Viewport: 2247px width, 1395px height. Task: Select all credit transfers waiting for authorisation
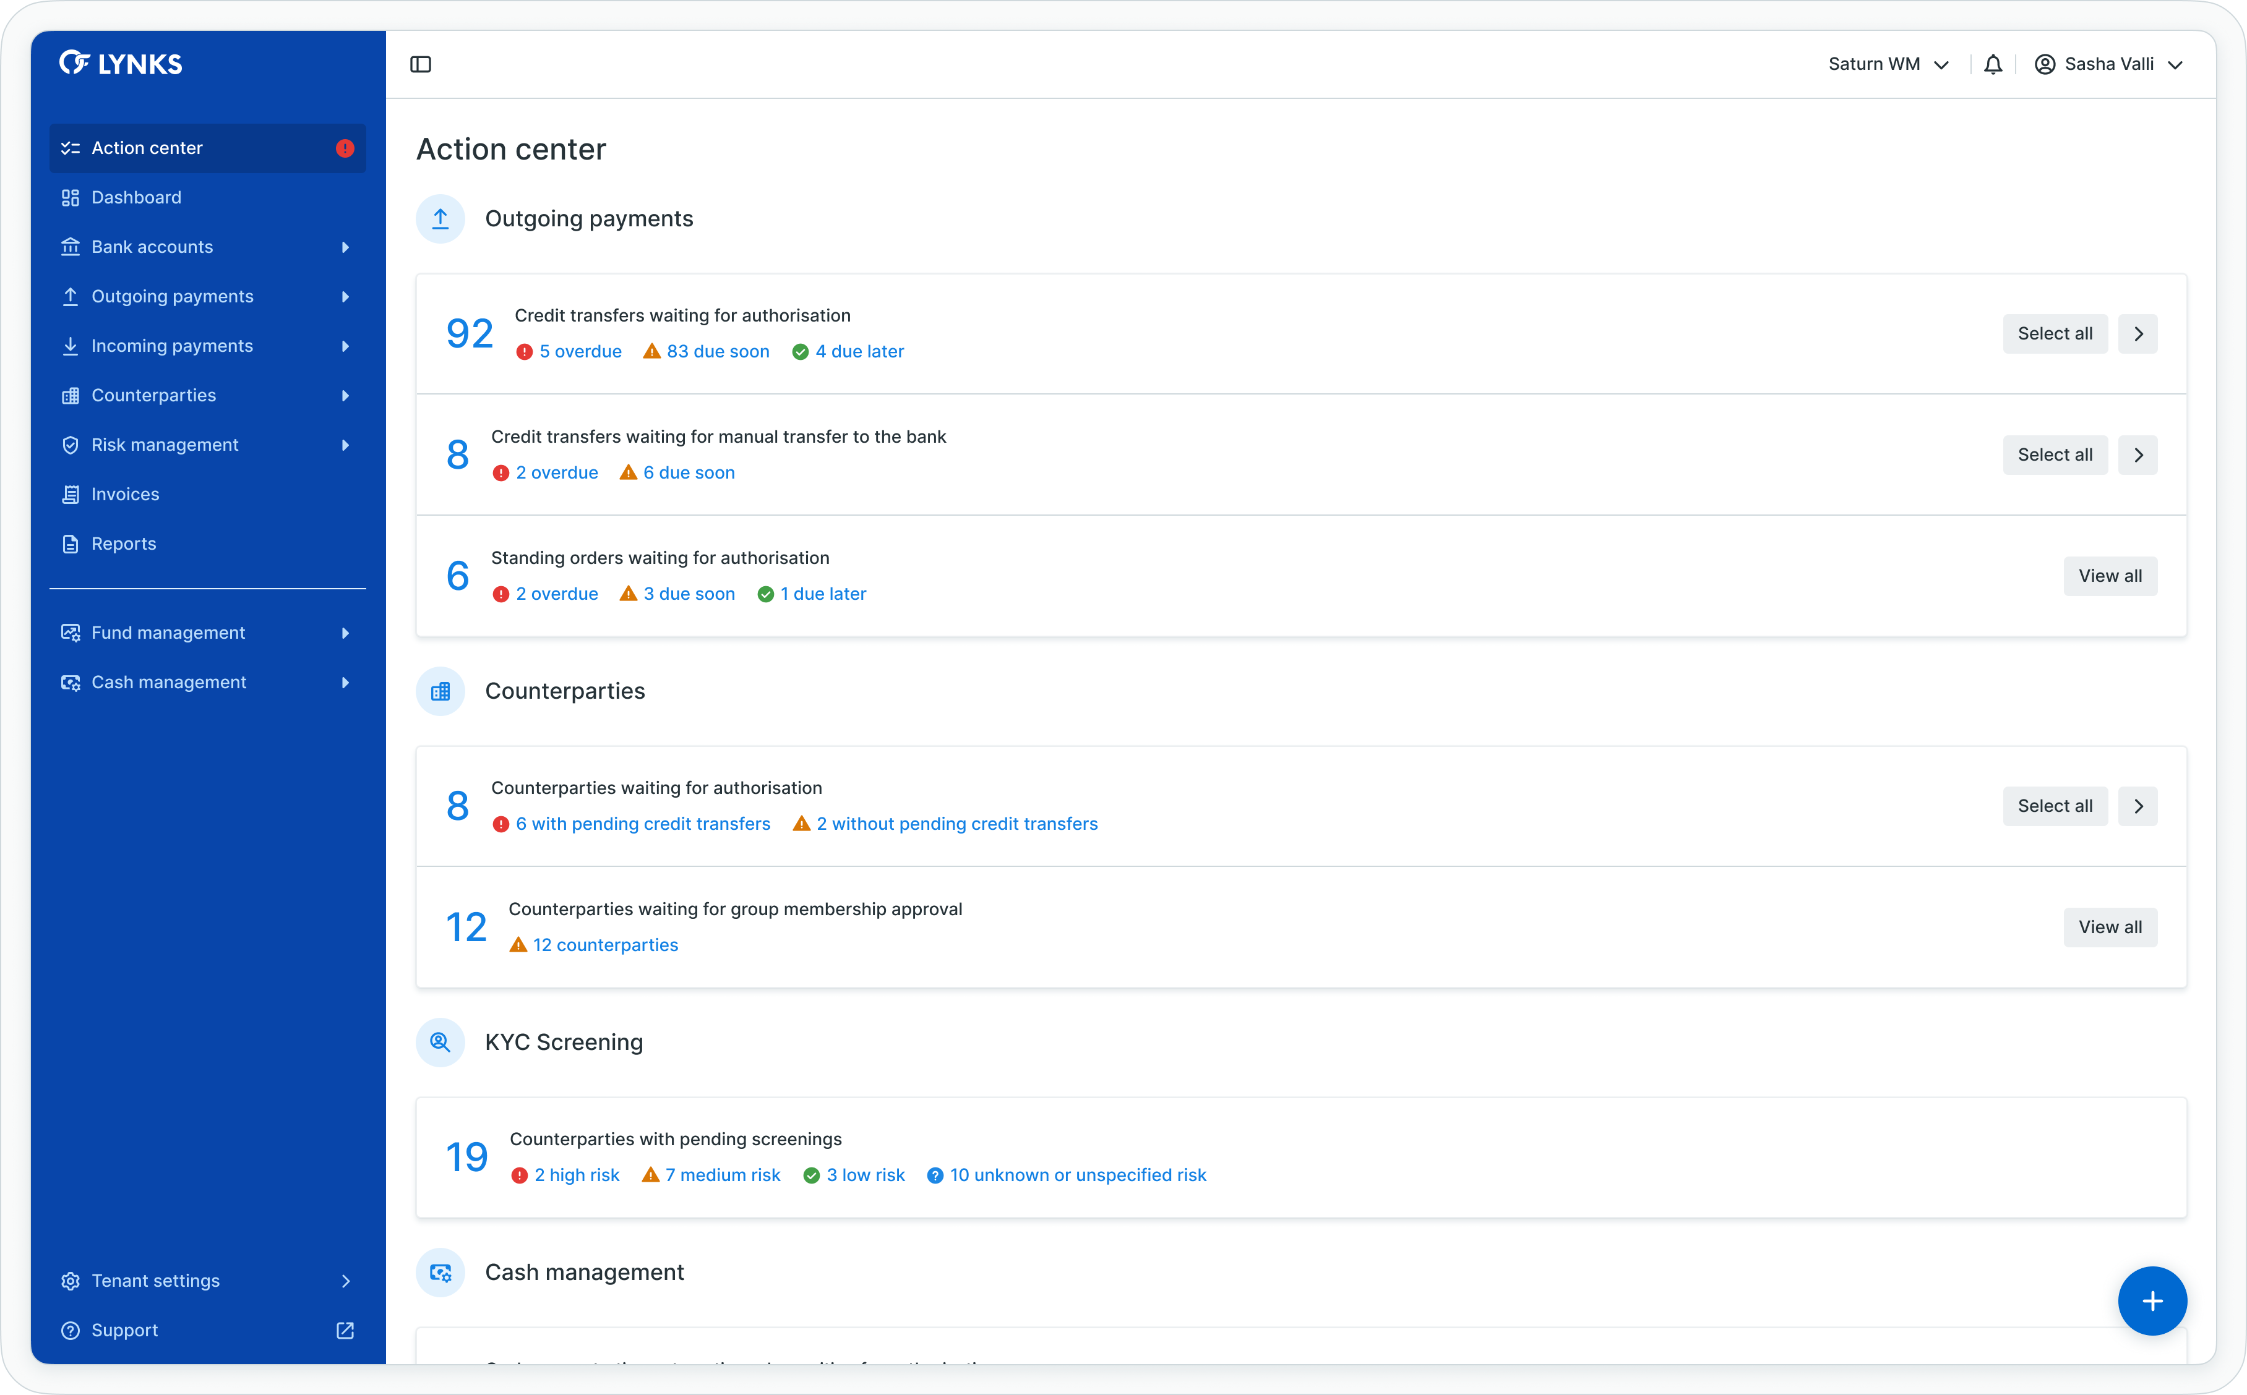tap(2054, 334)
